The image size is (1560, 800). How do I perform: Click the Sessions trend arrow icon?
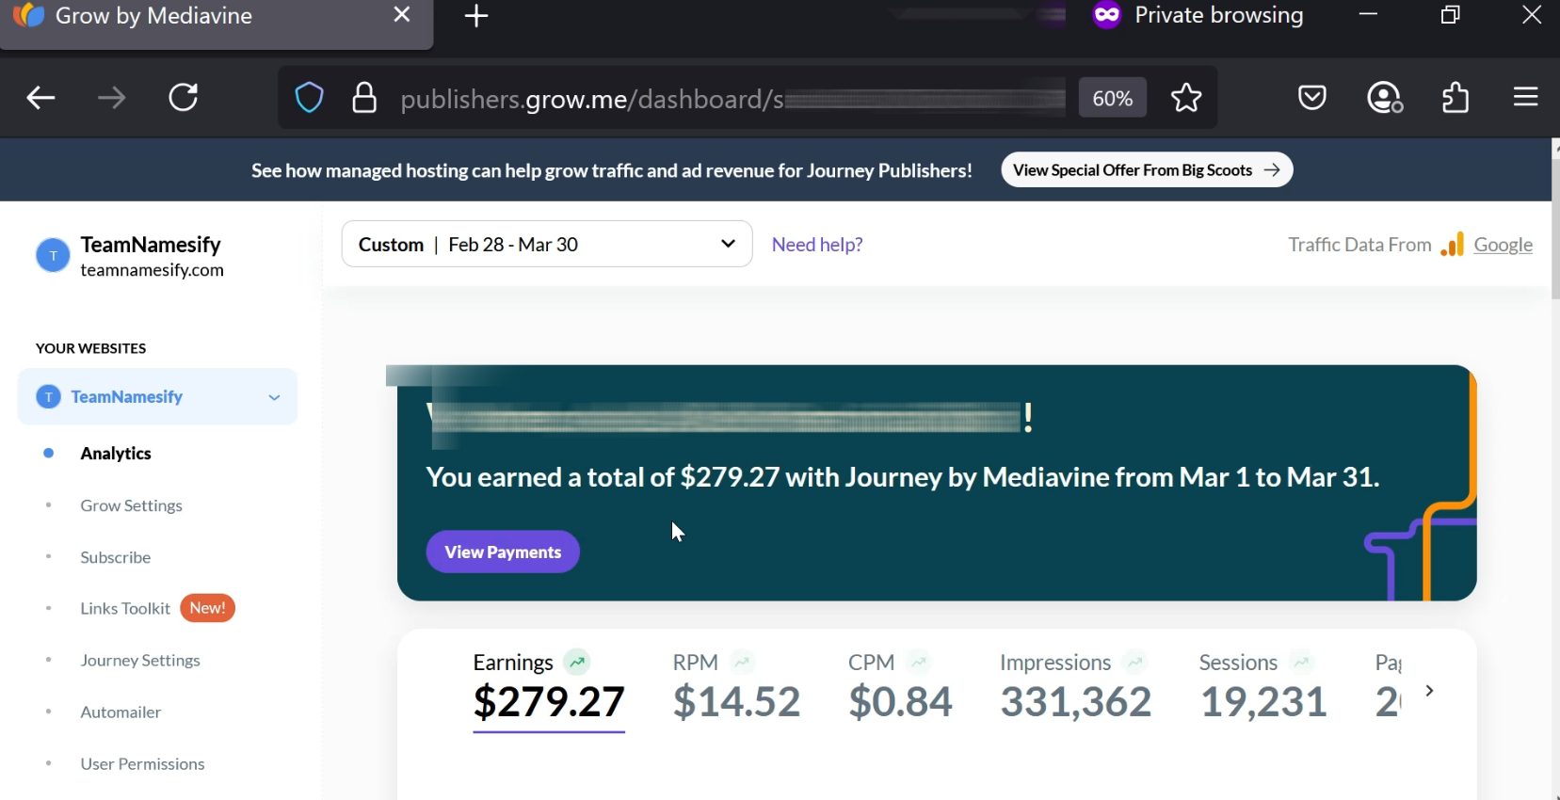(1301, 663)
